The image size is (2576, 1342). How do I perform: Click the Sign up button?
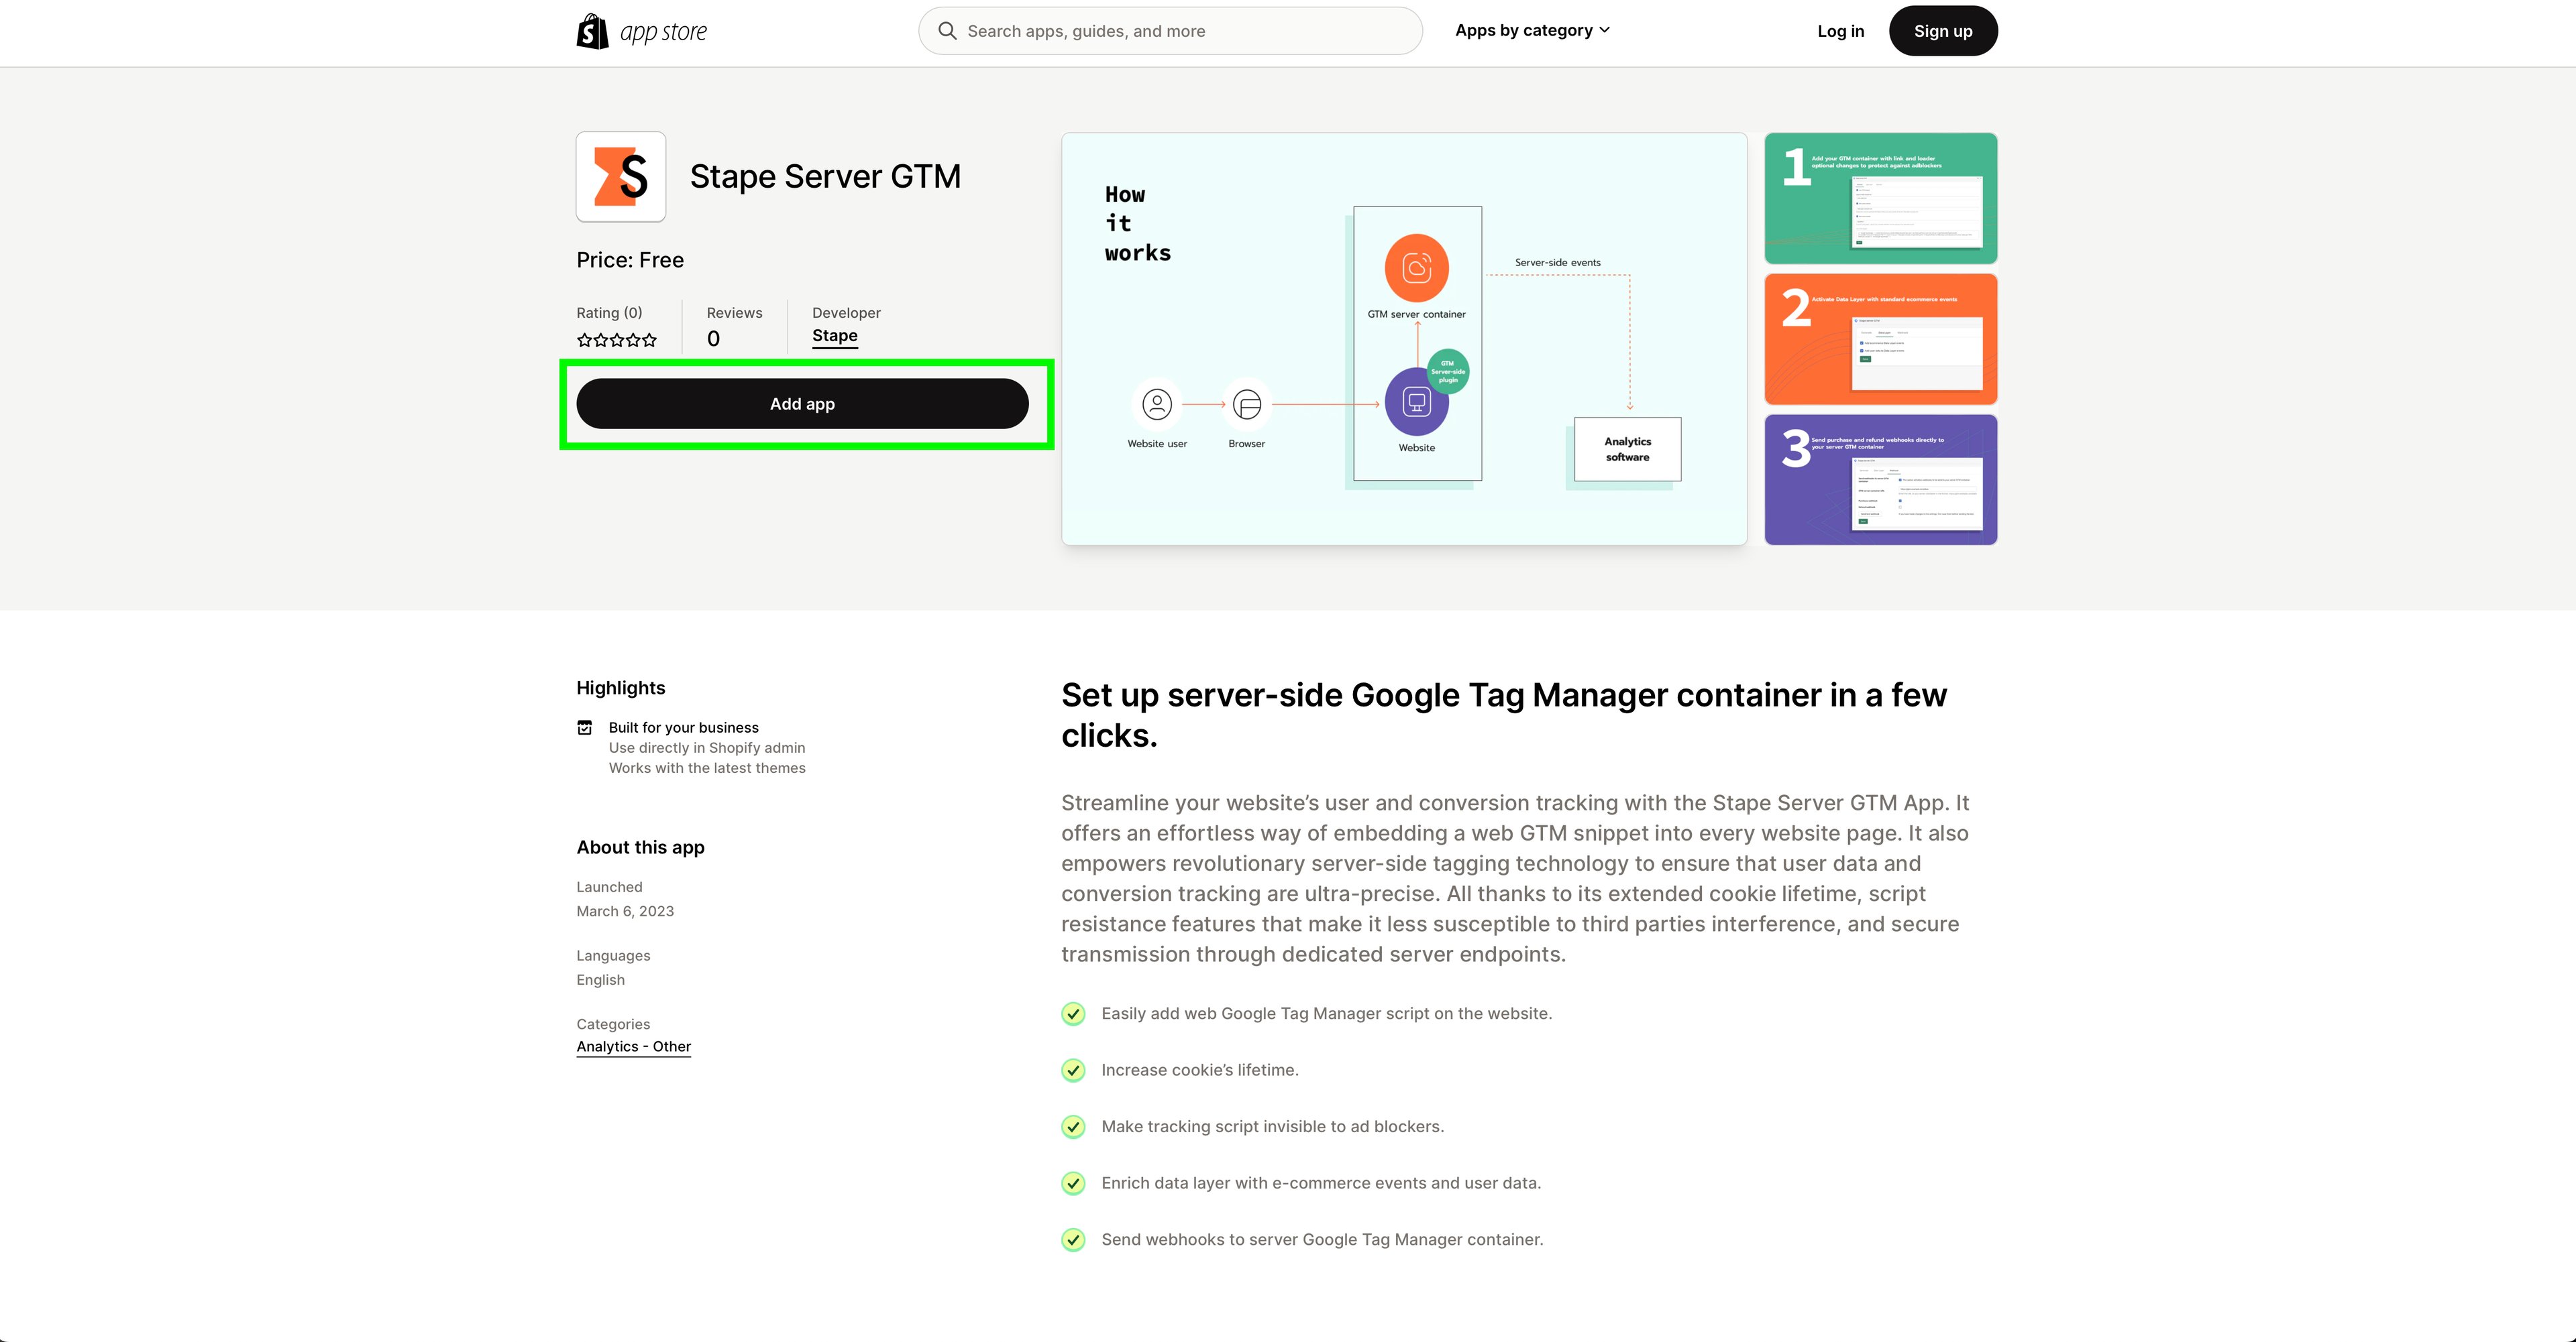point(1942,31)
